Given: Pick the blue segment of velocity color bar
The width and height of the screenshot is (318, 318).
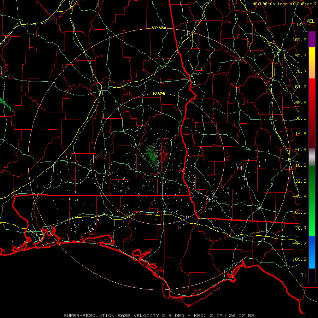Looking at the screenshot, I should pos(312,252).
